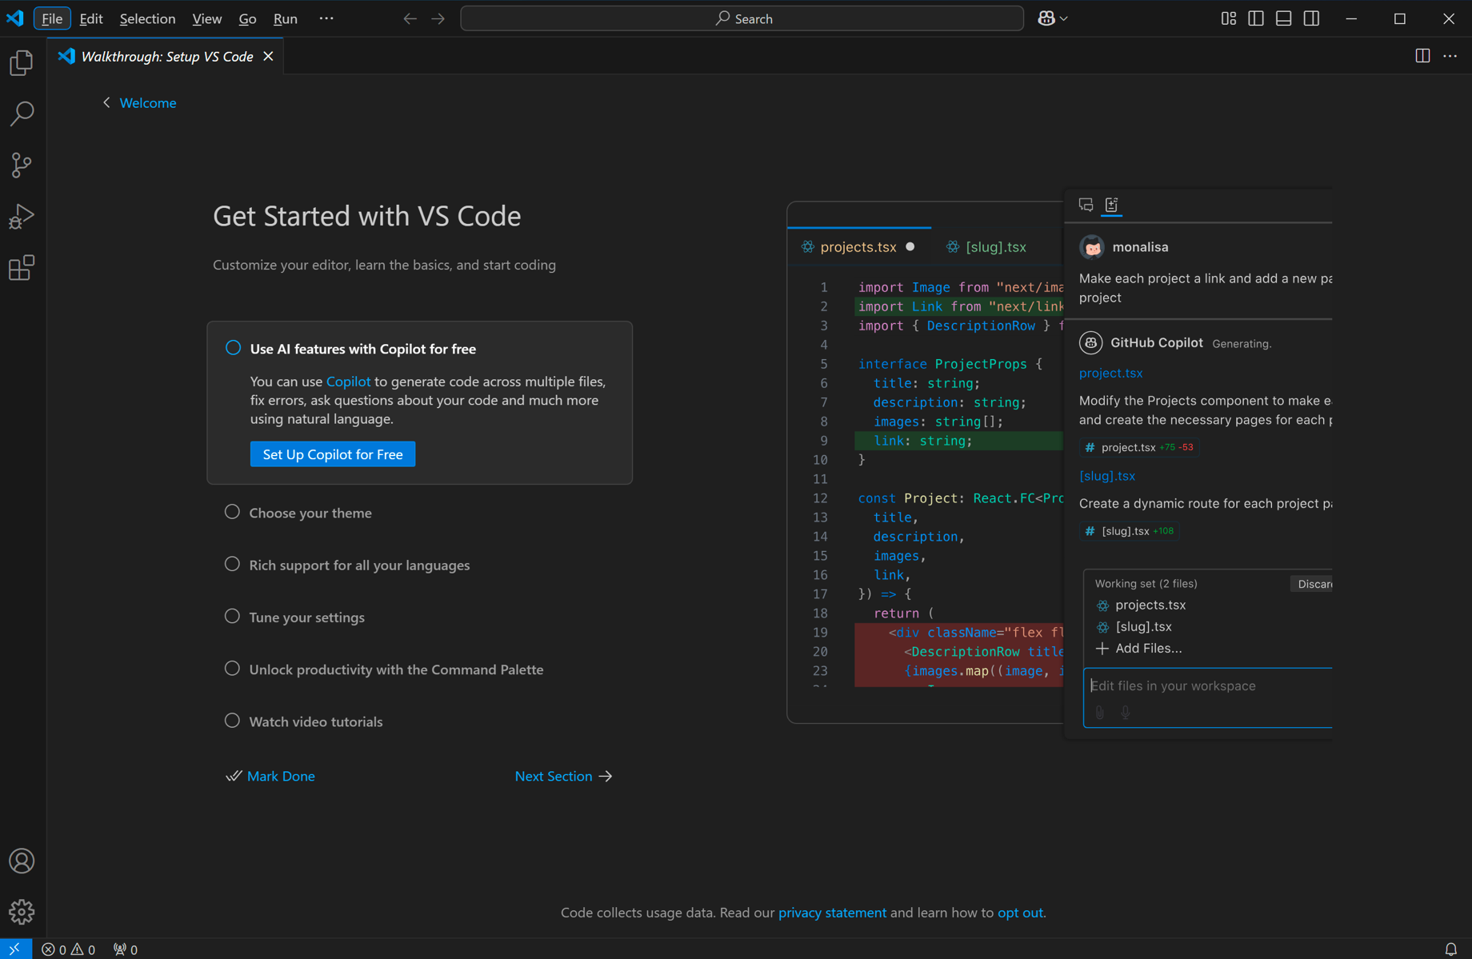
Task: Select the Tune your settings step circle
Action: pyautogui.click(x=232, y=616)
